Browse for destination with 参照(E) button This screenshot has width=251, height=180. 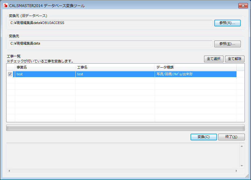227,44
